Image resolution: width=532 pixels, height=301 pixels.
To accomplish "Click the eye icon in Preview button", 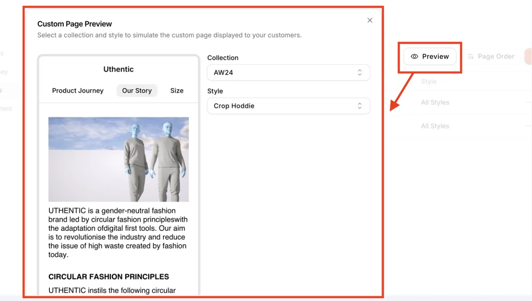I will coord(414,57).
